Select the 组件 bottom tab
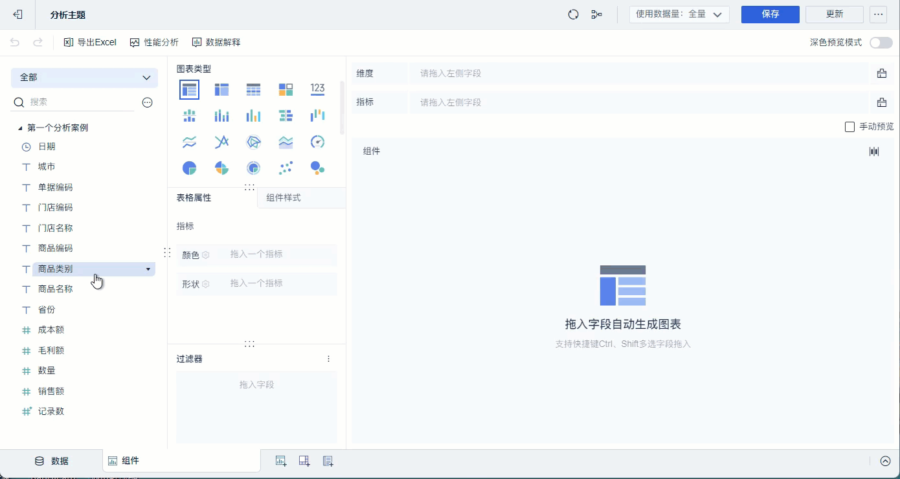Screen dimensions: 900x479 [x=181, y=461]
